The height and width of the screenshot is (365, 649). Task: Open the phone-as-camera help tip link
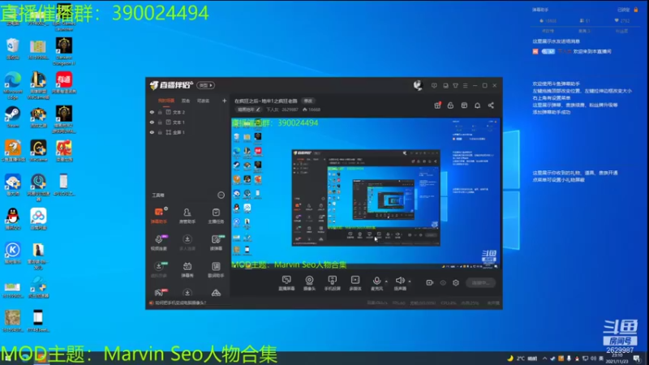180,303
